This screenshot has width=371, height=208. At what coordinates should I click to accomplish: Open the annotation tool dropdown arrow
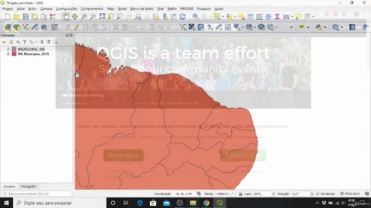(313, 17)
